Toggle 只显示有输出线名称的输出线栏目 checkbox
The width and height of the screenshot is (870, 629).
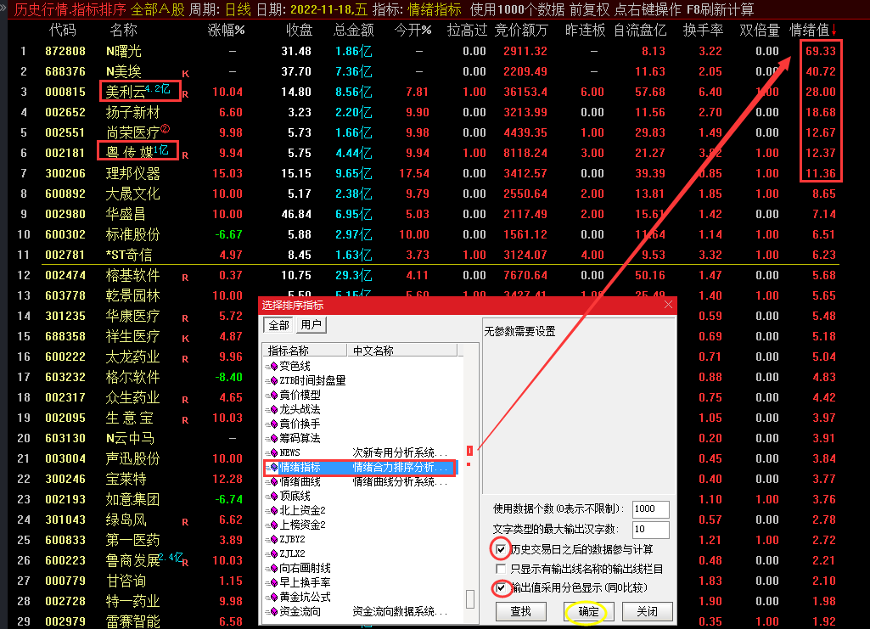coord(501,569)
